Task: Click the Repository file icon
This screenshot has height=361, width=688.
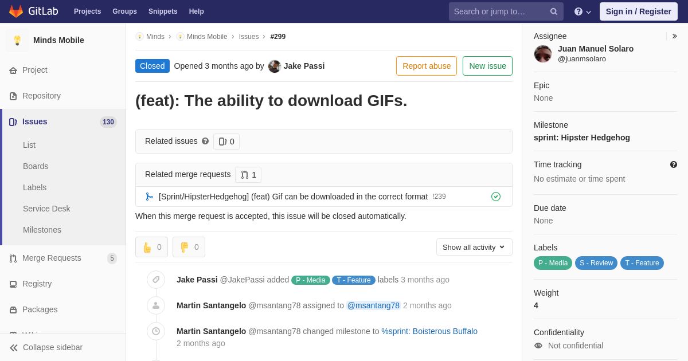Action: click(13, 96)
